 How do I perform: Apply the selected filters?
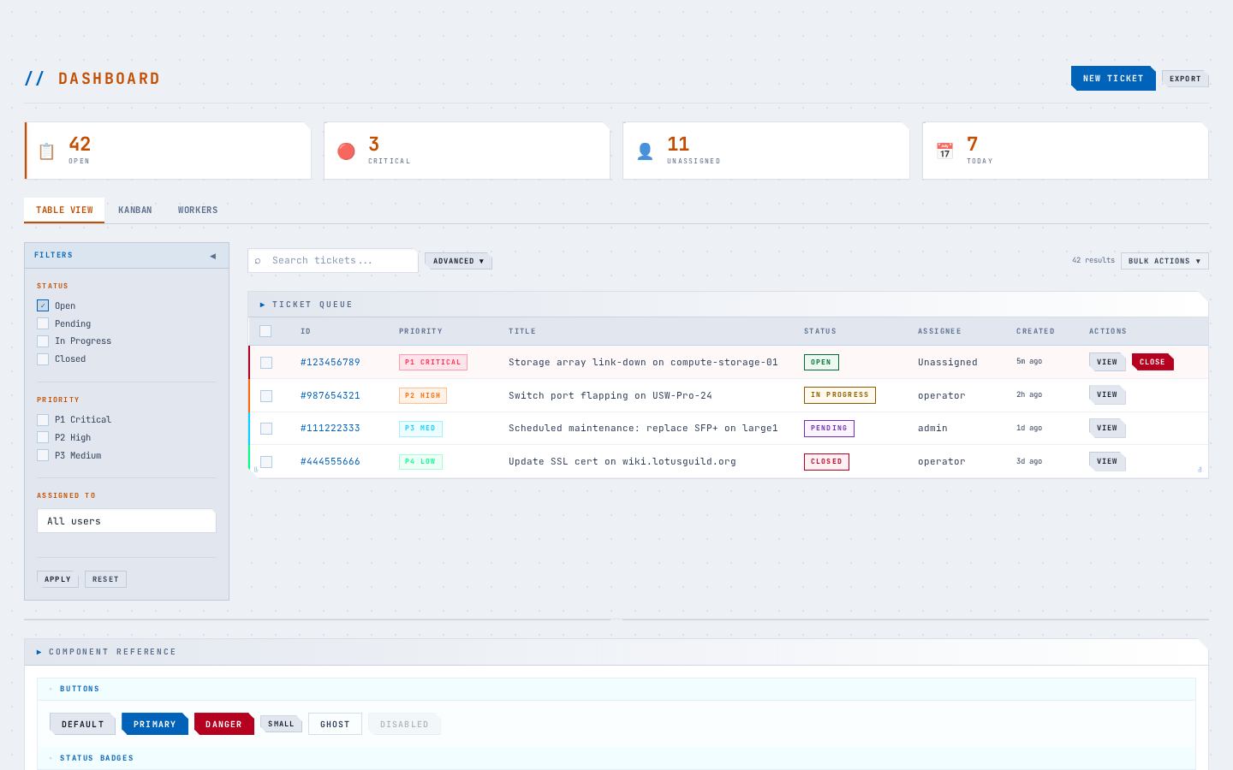(57, 579)
